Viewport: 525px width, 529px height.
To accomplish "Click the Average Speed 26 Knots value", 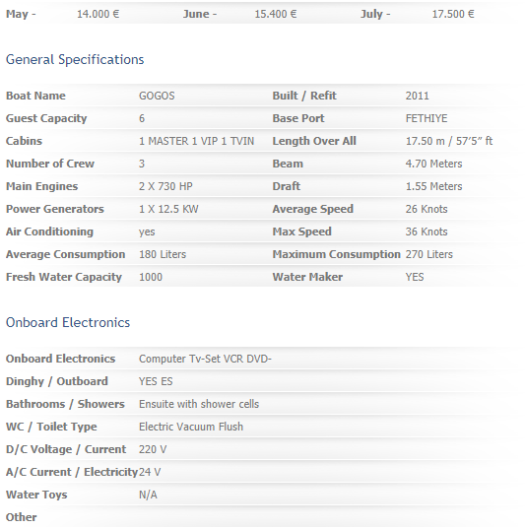I will [x=427, y=209].
